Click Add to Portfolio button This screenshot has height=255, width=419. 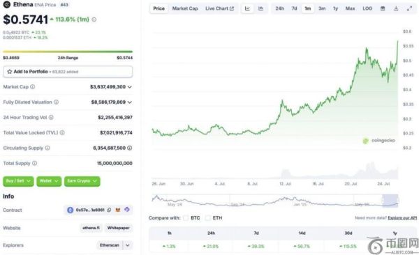tap(68, 72)
